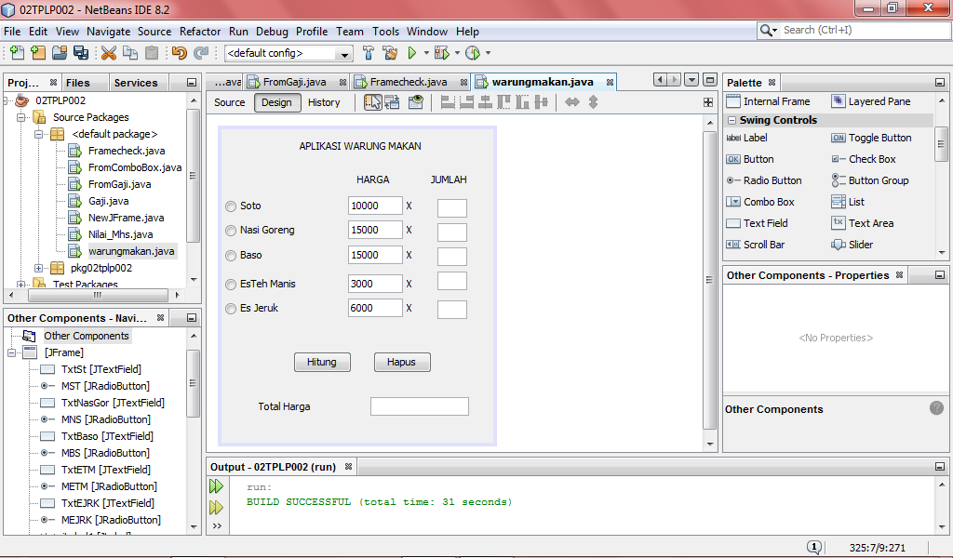Activate the Connection Mode designer tool

pos(393,102)
